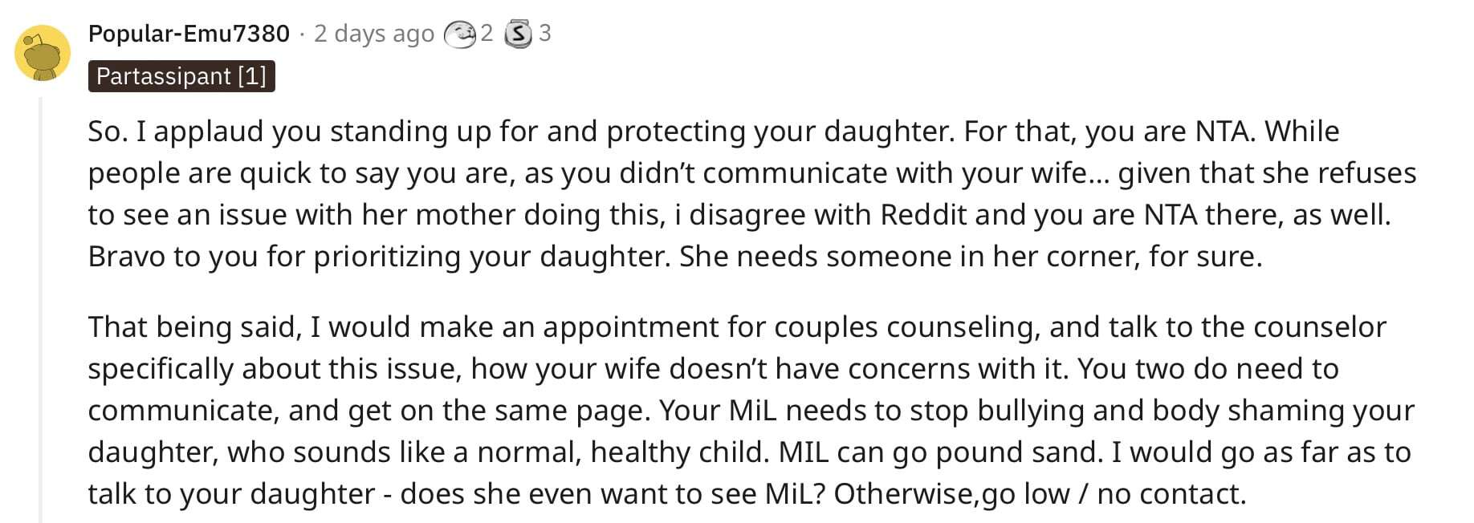Click the line starting 'specifically about this issue'

pos(713,368)
